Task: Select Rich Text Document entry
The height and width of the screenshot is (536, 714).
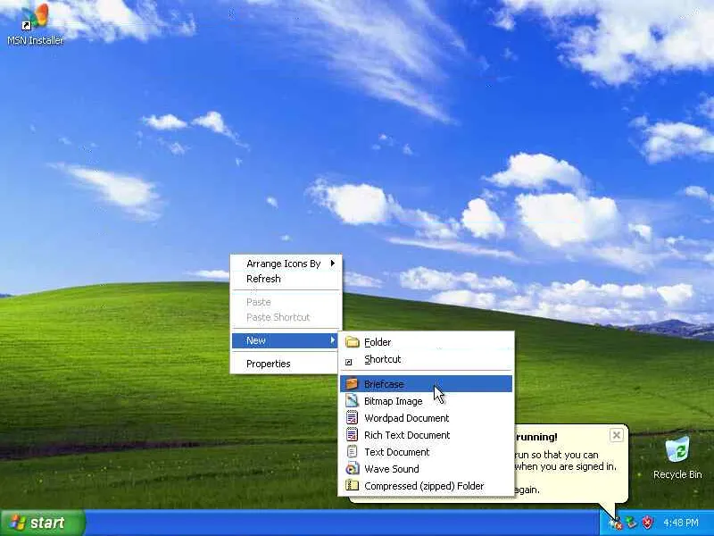Action: [x=427, y=435]
